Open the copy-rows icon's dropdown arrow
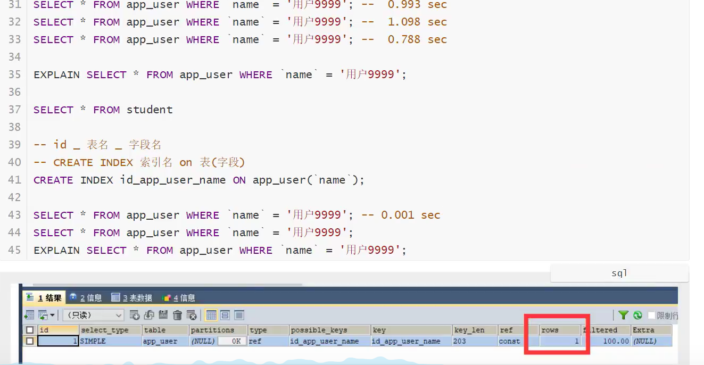Viewport: 704px width, 365px height. coord(52,316)
